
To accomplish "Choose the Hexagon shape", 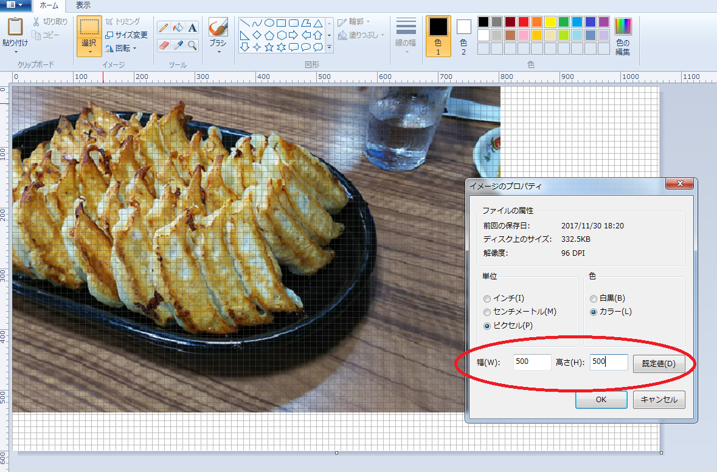I will click(281, 35).
